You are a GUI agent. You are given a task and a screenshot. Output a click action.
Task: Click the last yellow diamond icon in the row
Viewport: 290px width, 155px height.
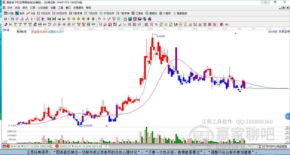93,19
